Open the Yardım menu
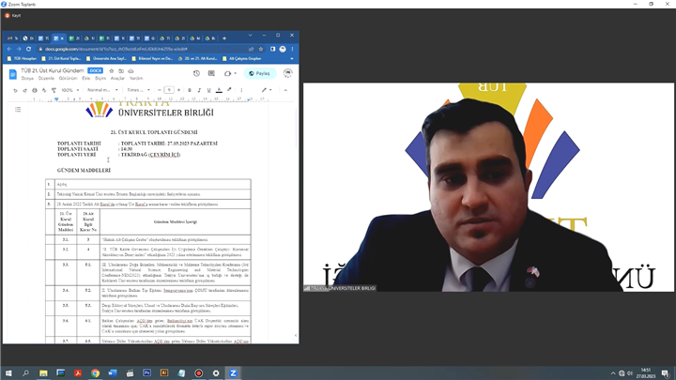 136,79
